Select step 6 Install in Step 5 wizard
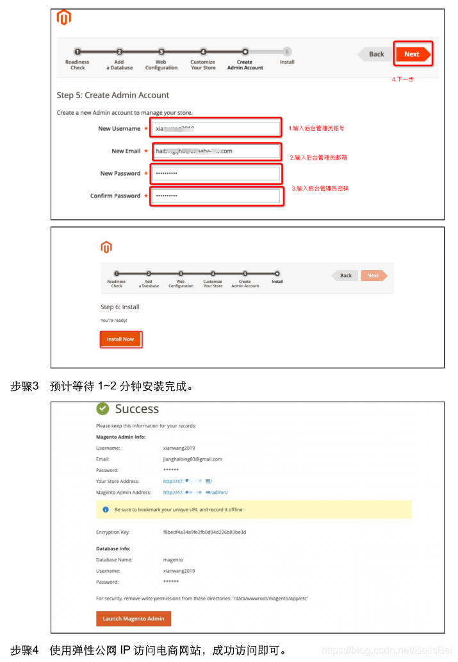458x662 pixels. pos(287,56)
